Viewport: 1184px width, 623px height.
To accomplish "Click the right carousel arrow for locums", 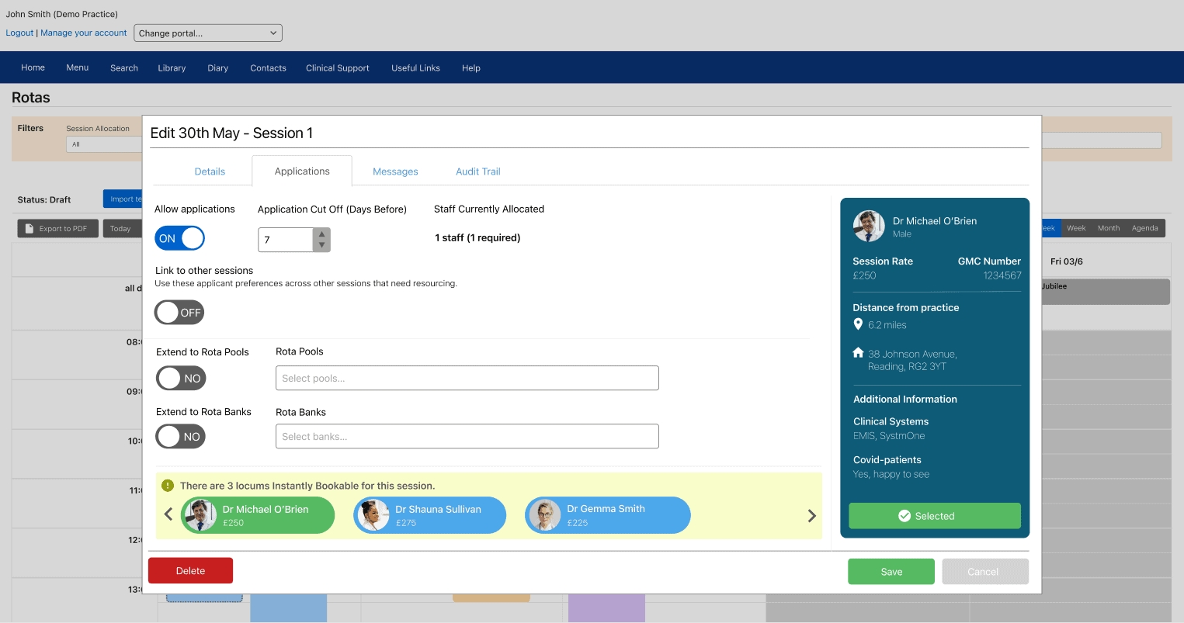I will (811, 516).
